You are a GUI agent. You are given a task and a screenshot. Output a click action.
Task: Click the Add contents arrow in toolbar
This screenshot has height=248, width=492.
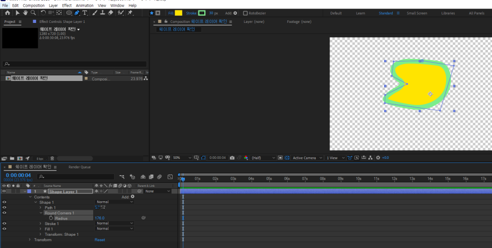235,13
